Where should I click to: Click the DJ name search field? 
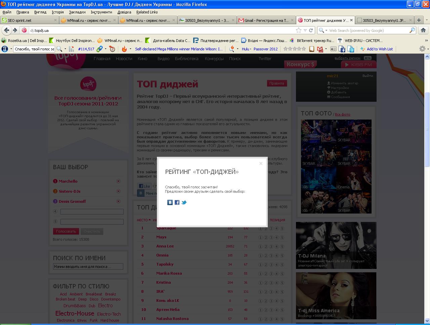point(88,267)
